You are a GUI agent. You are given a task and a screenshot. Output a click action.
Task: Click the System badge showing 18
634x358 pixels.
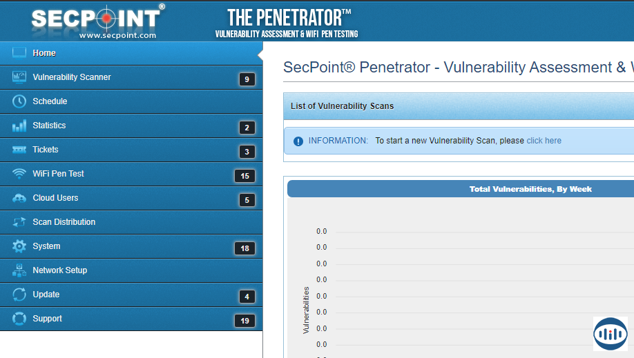(x=244, y=248)
